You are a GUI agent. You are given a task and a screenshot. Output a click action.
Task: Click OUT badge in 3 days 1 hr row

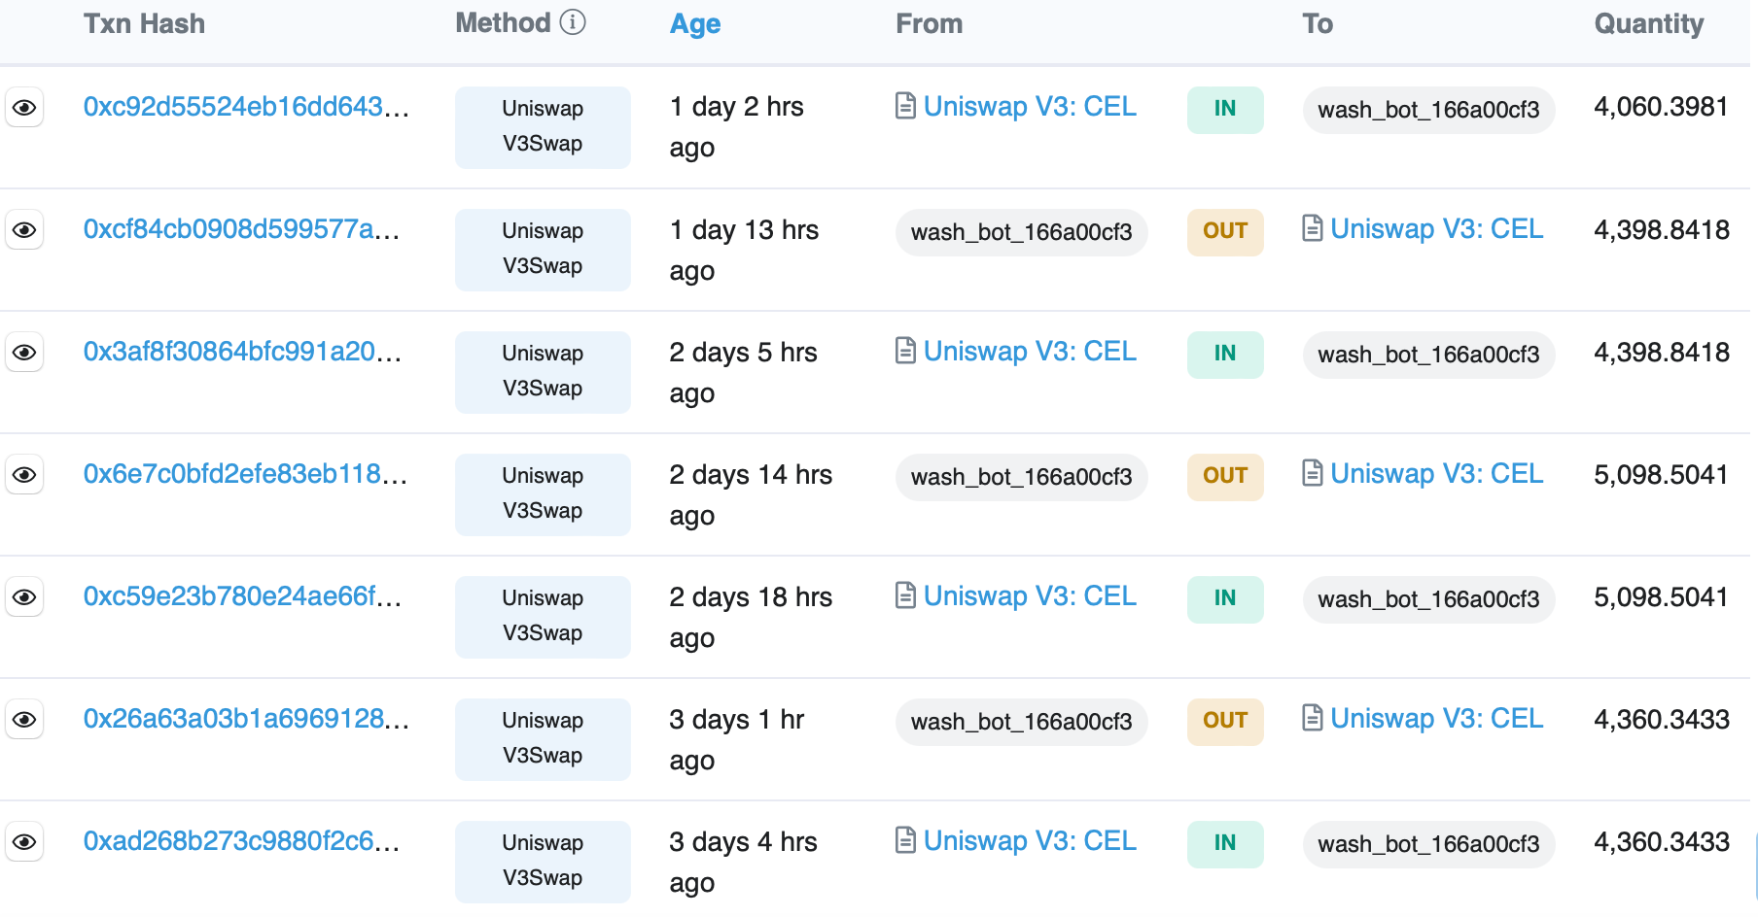tap(1225, 722)
